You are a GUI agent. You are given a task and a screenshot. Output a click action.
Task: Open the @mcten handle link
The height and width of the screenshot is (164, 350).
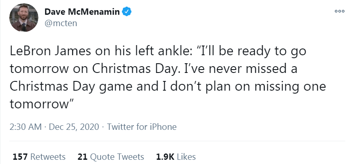(61, 23)
